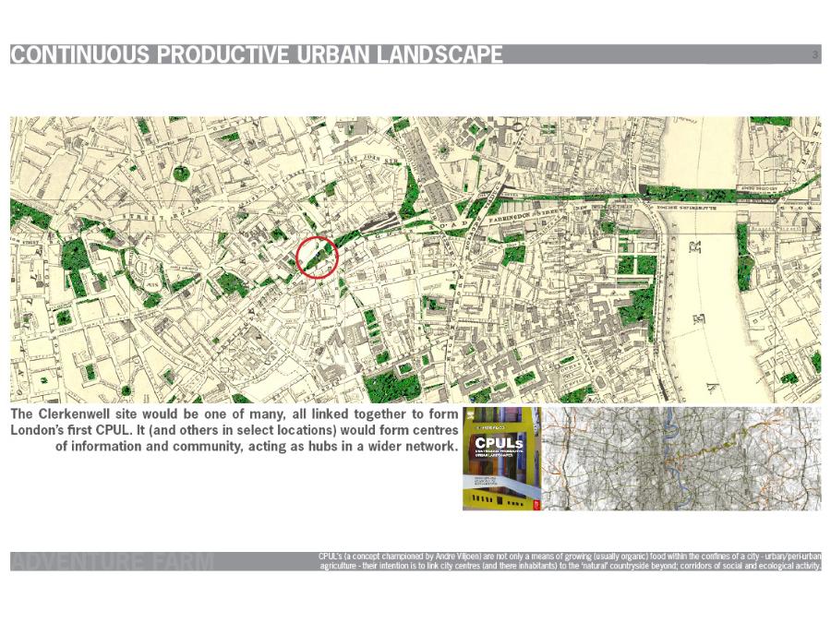Click the Clerkenwell site description paragraph
The height and width of the screenshot is (623, 831).
[x=234, y=432]
